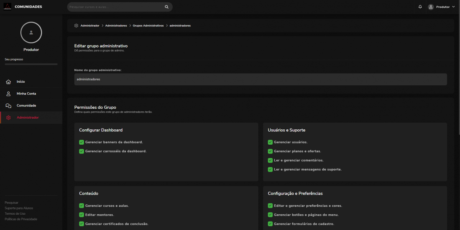Click the Comunidade chat bubbles icon
The width and height of the screenshot is (460, 230).
(x=8, y=106)
